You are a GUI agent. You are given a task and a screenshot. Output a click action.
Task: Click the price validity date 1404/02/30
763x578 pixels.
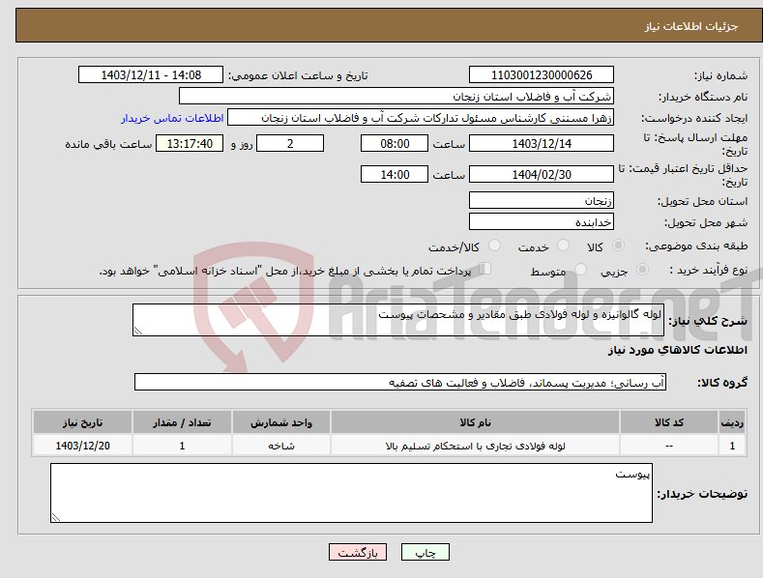[x=542, y=174]
